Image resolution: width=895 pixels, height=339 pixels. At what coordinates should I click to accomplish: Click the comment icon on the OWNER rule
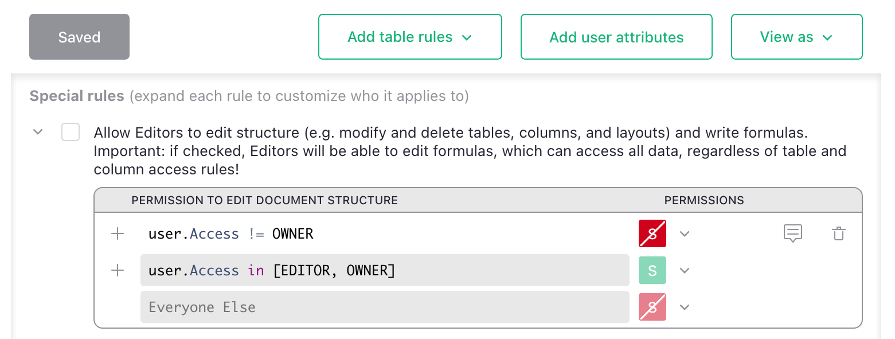tap(792, 233)
